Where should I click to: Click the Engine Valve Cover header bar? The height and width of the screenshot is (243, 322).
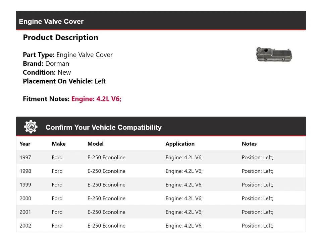pos(161,21)
